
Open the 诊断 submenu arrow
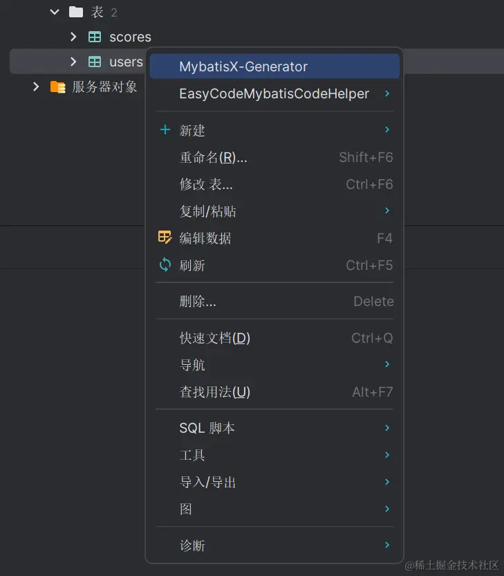tap(387, 545)
